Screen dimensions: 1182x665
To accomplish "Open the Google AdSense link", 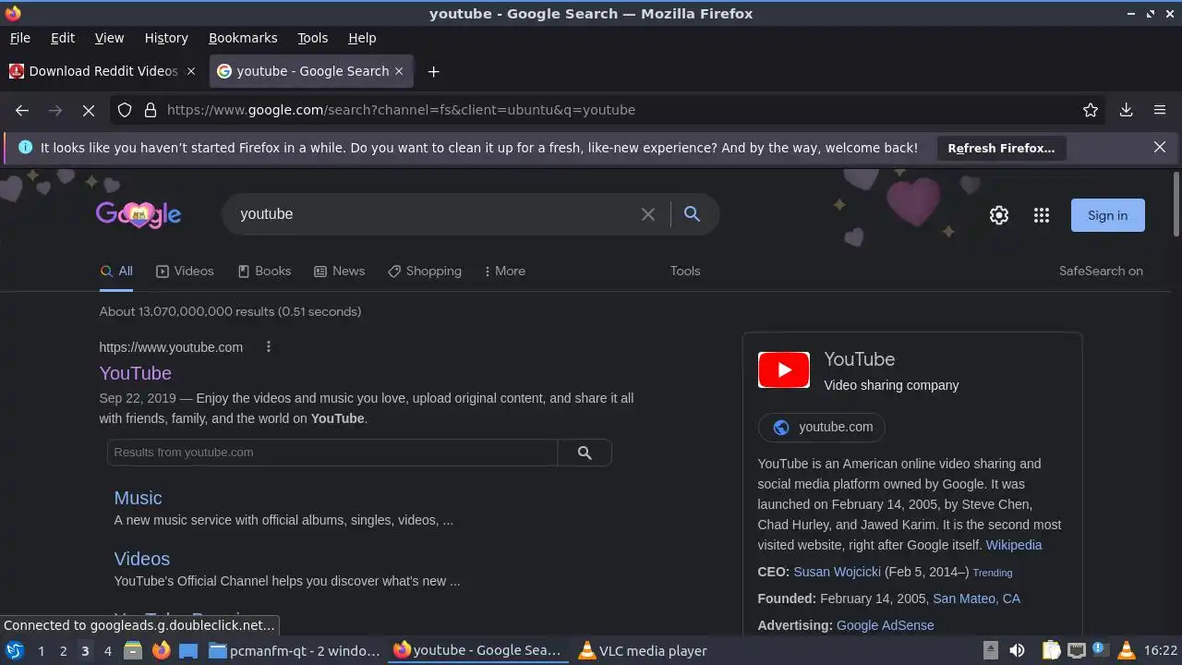I will pyautogui.click(x=885, y=625).
